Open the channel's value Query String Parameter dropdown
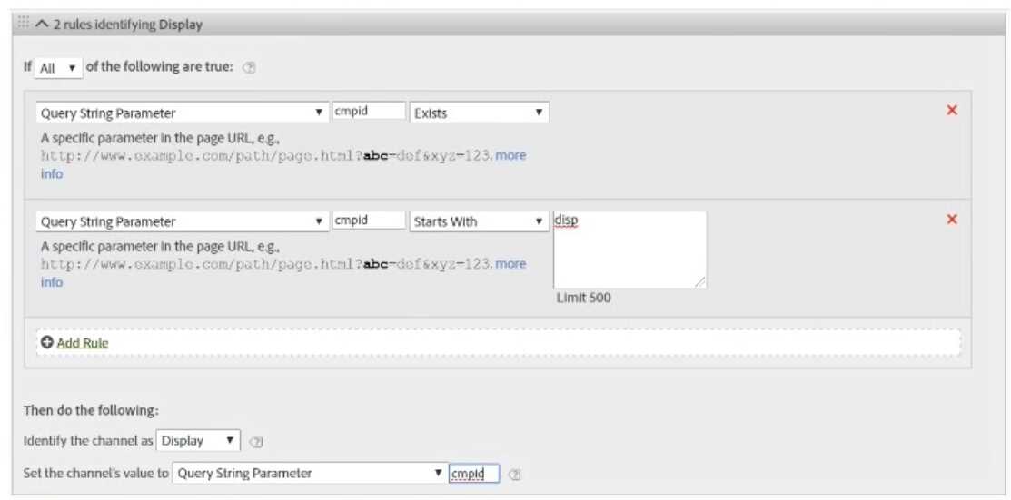This screenshot has height=500, width=1011. click(x=309, y=473)
